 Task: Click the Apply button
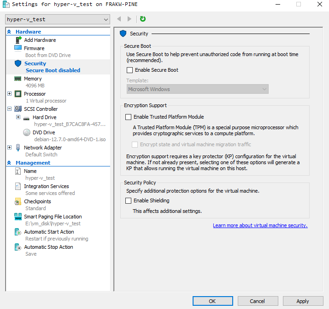(303, 301)
